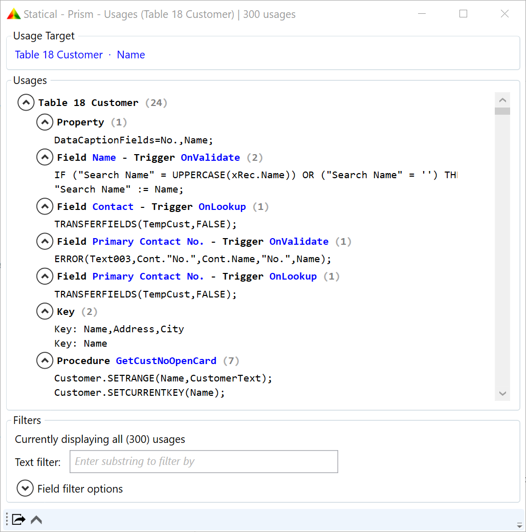Click OnValidate link in Primary Contact No. row
Screen dimensions: 526x532
click(x=299, y=242)
